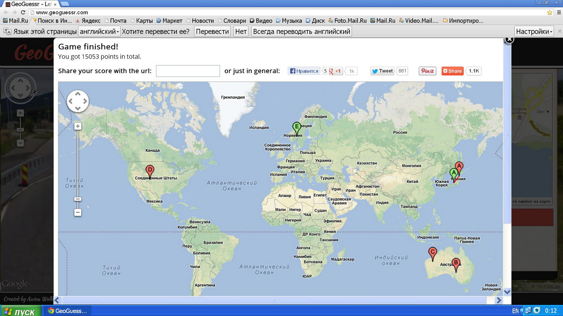Decline translation with Нет button
This screenshot has height=316, width=563.
pos(241,31)
